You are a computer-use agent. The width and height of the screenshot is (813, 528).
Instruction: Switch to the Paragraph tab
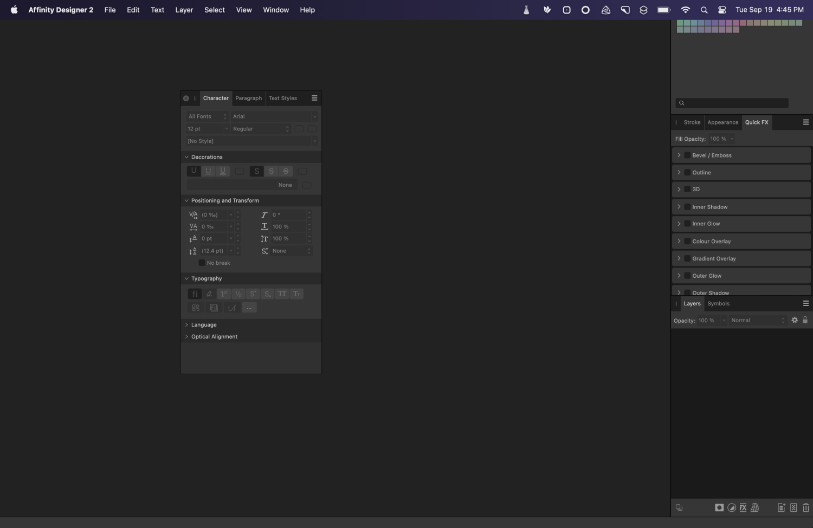tap(248, 98)
